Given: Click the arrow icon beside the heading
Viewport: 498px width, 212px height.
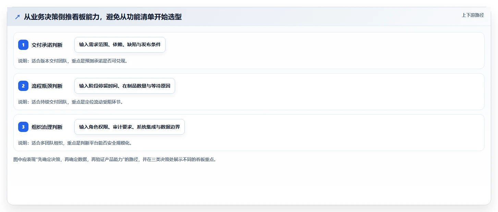Looking at the screenshot, I should point(17,17).
